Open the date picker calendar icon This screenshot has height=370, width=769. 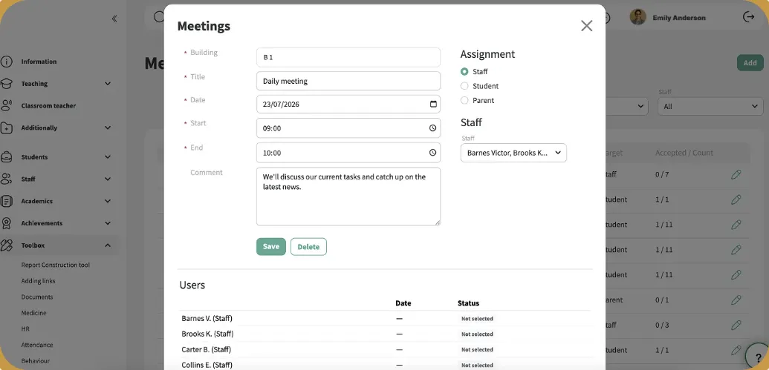(433, 104)
